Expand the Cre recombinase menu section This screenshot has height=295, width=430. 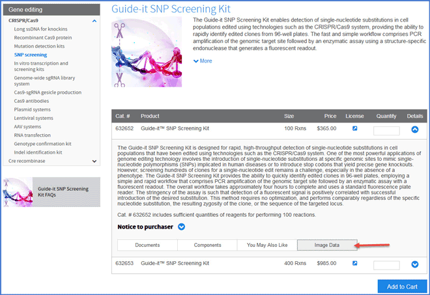pos(94,162)
